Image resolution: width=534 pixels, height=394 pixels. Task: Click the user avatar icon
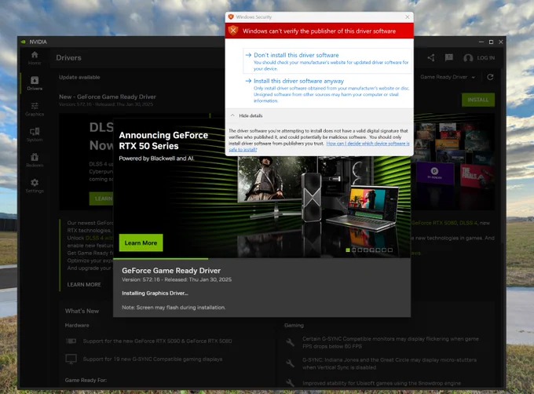468,58
